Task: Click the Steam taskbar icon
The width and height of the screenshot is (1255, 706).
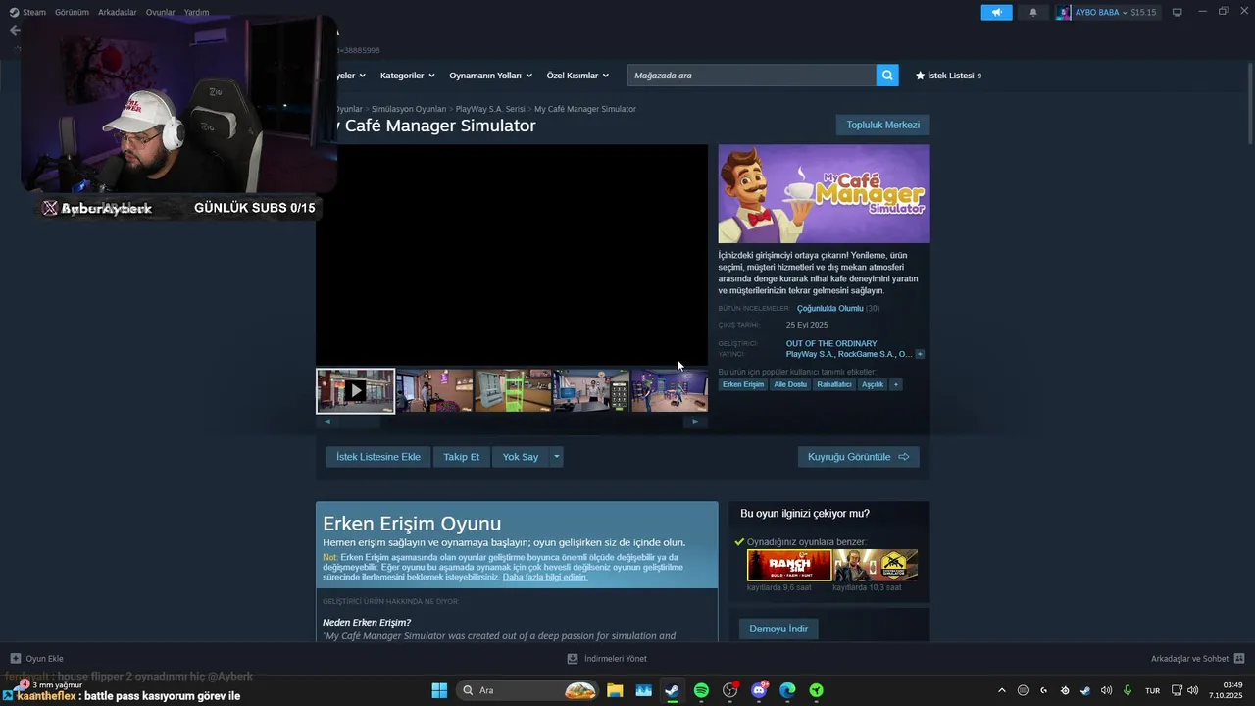Action: tap(672, 690)
